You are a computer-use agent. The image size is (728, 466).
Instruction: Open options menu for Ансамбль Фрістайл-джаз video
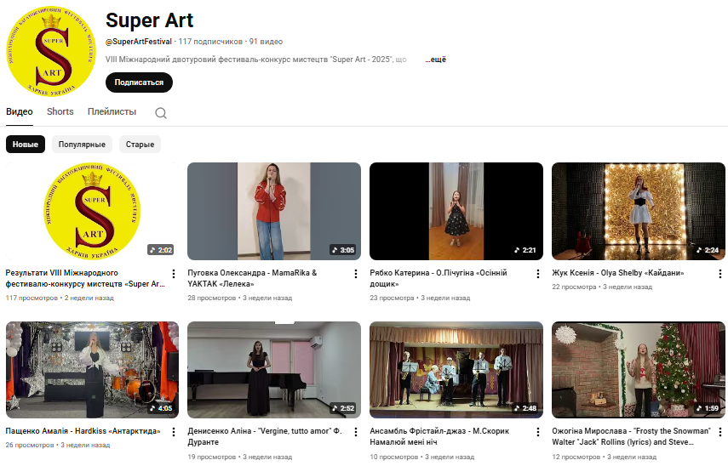click(538, 432)
